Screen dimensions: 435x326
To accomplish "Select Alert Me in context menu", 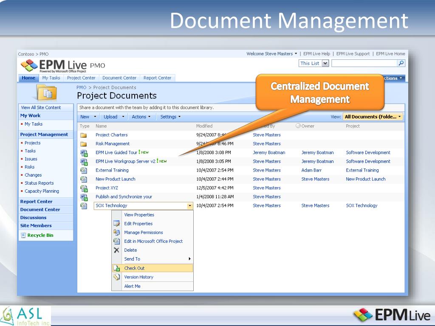I will click(132, 286).
